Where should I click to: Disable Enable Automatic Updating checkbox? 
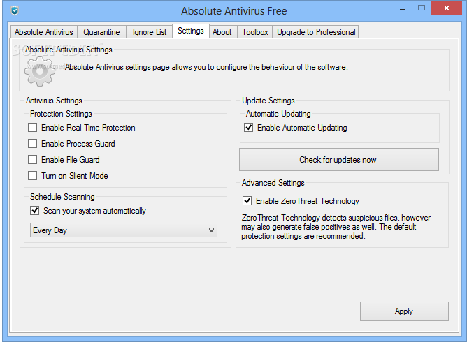coord(249,128)
